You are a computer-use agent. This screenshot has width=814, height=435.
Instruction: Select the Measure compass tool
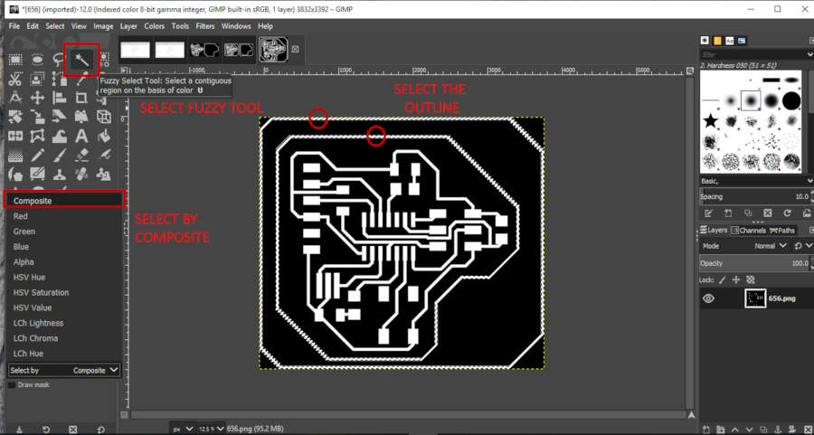pos(15,98)
